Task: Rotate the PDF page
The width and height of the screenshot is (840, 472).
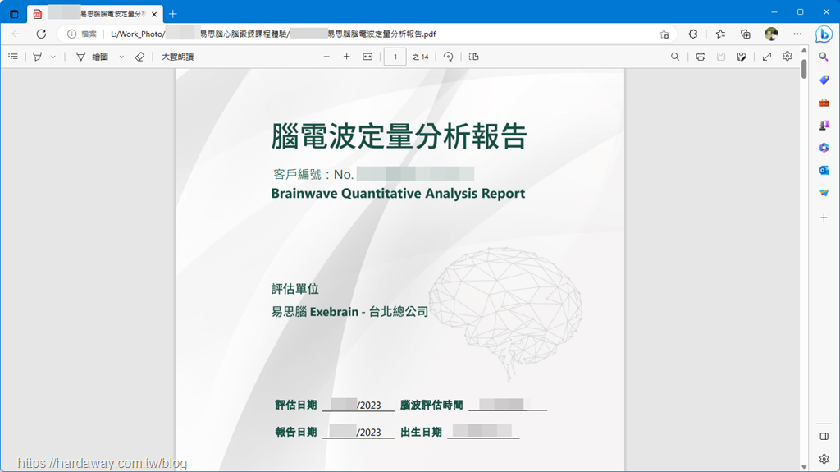Action: [x=449, y=57]
